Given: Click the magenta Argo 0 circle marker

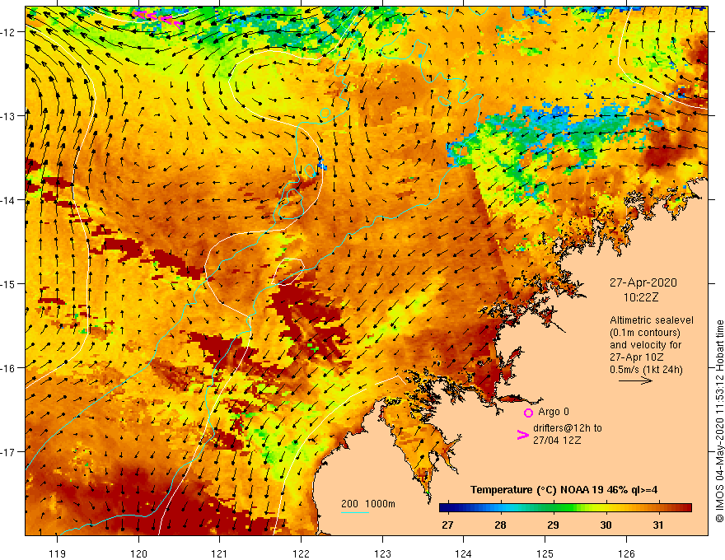Looking at the screenshot, I should tap(528, 413).
